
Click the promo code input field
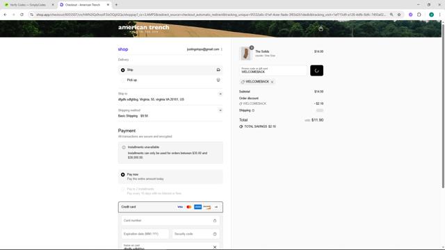pos(273,70)
